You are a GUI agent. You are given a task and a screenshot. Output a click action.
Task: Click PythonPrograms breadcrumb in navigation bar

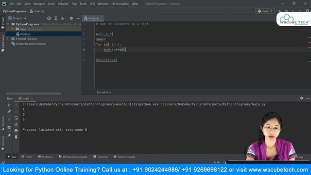pyautogui.click(x=14, y=11)
